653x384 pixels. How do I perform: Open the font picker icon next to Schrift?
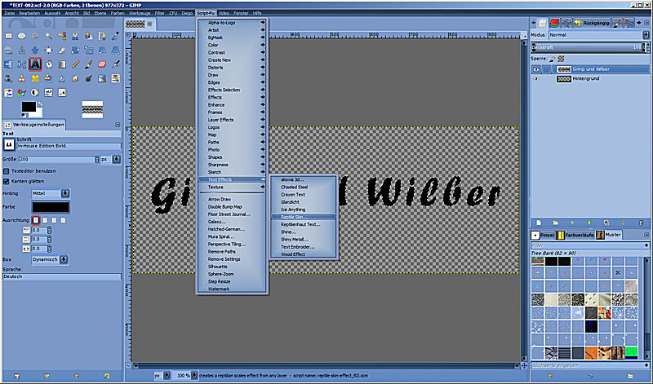tap(9, 145)
